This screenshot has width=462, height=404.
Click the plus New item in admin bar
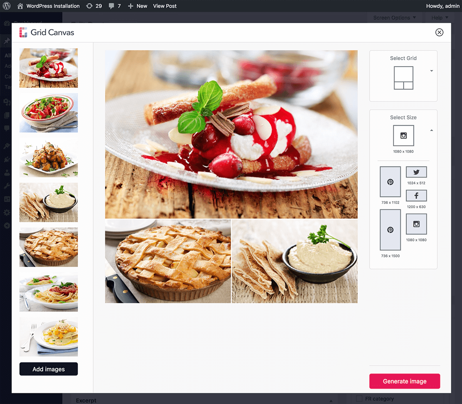pyautogui.click(x=137, y=6)
